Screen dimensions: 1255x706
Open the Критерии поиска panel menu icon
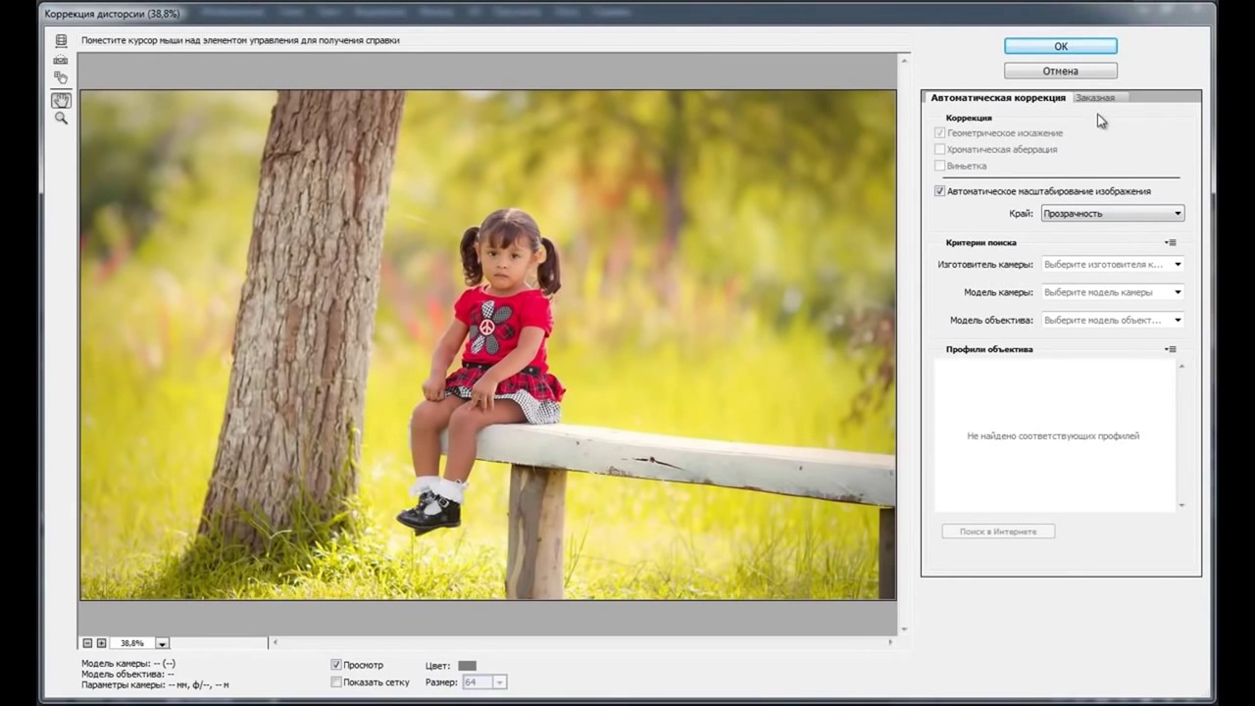pyautogui.click(x=1171, y=242)
